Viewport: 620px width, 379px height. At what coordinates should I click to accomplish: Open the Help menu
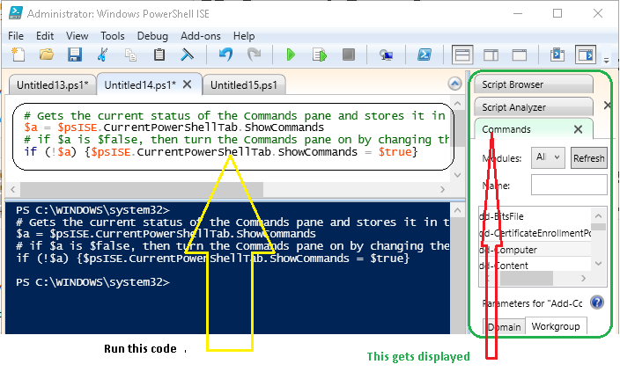244,36
